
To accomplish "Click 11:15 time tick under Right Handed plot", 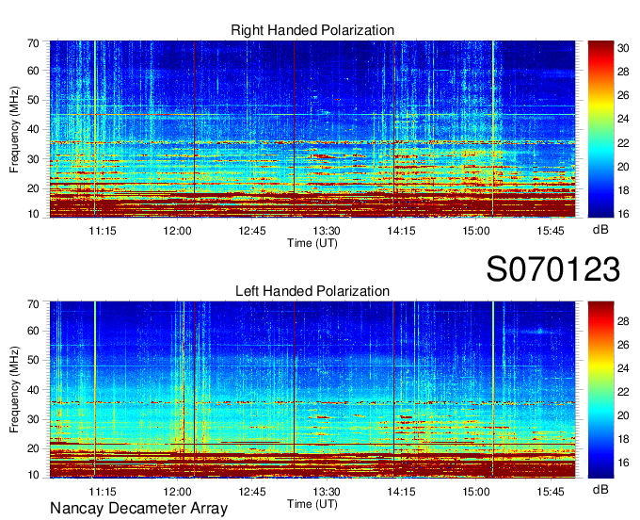I will 103,231.
